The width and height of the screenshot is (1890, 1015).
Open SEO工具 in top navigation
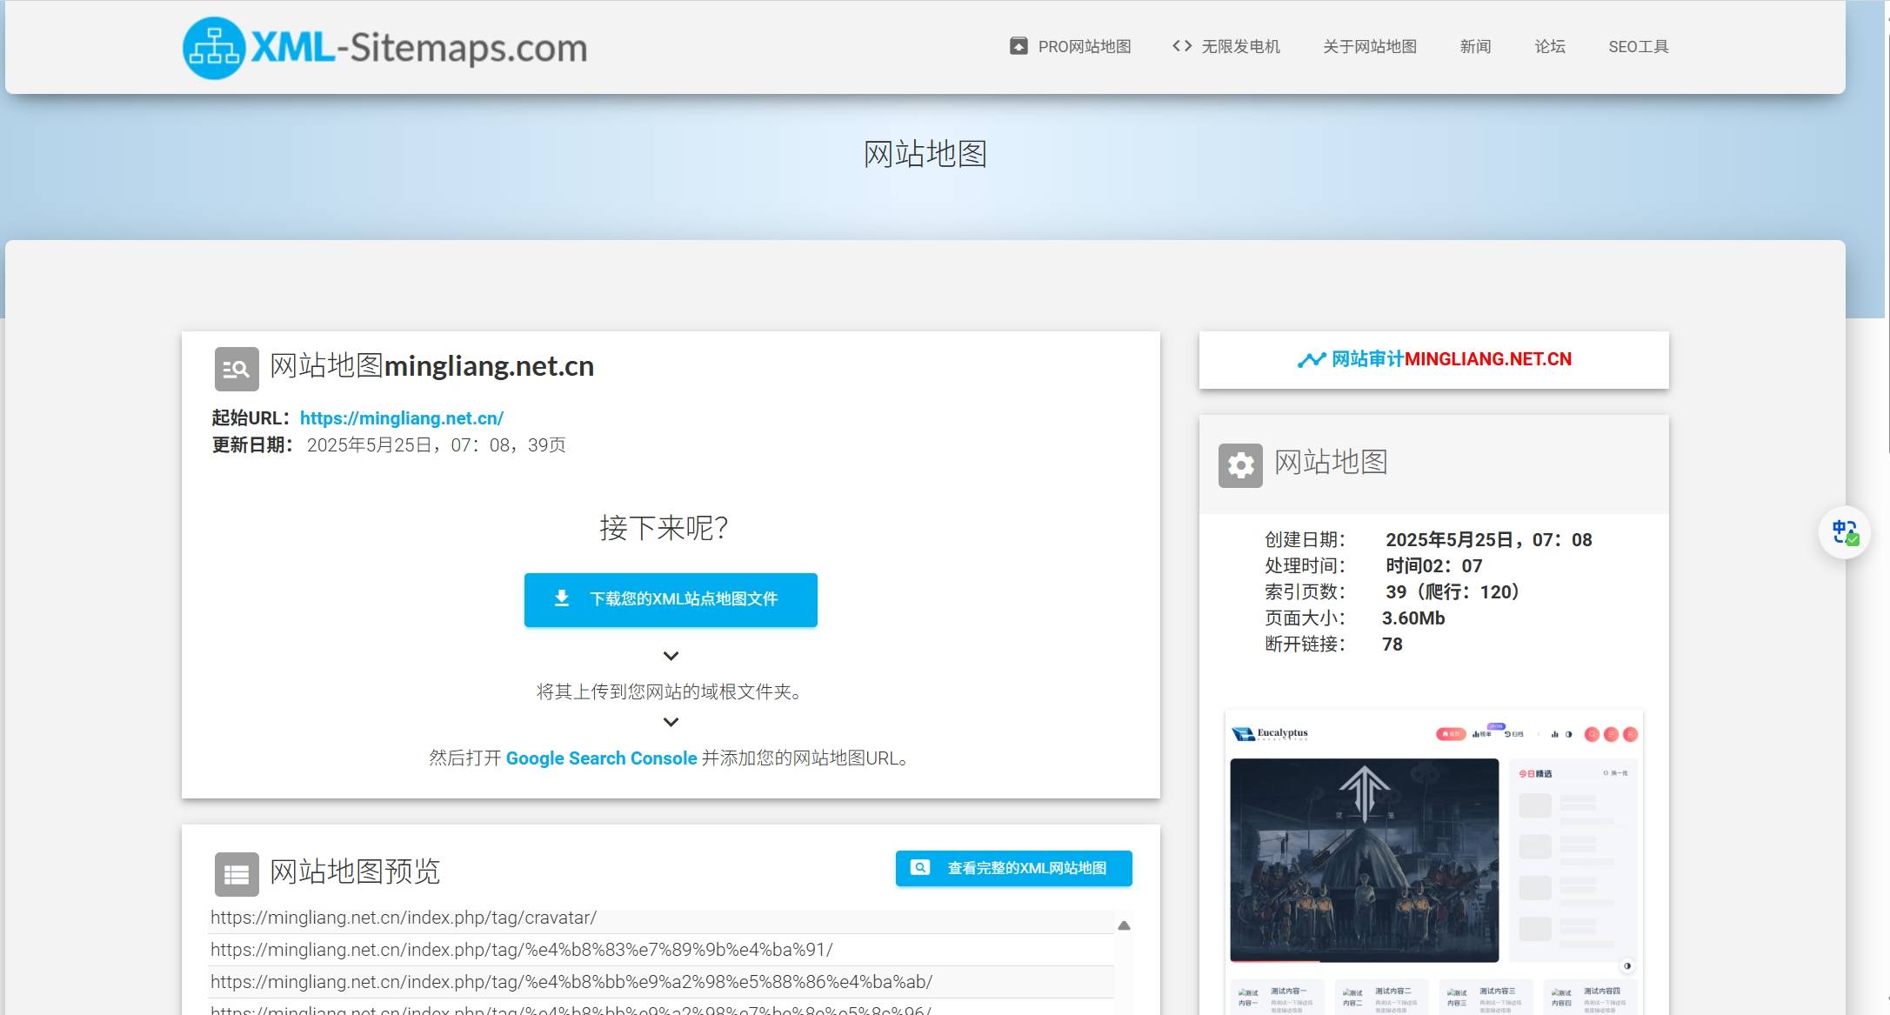[1638, 47]
